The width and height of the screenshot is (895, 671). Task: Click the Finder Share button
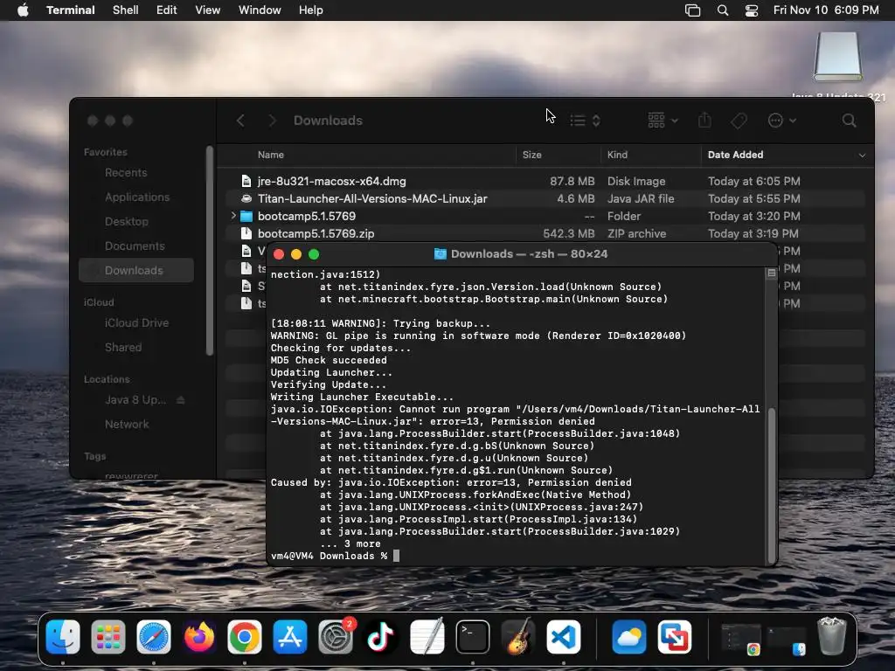pyautogui.click(x=705, y=120)
